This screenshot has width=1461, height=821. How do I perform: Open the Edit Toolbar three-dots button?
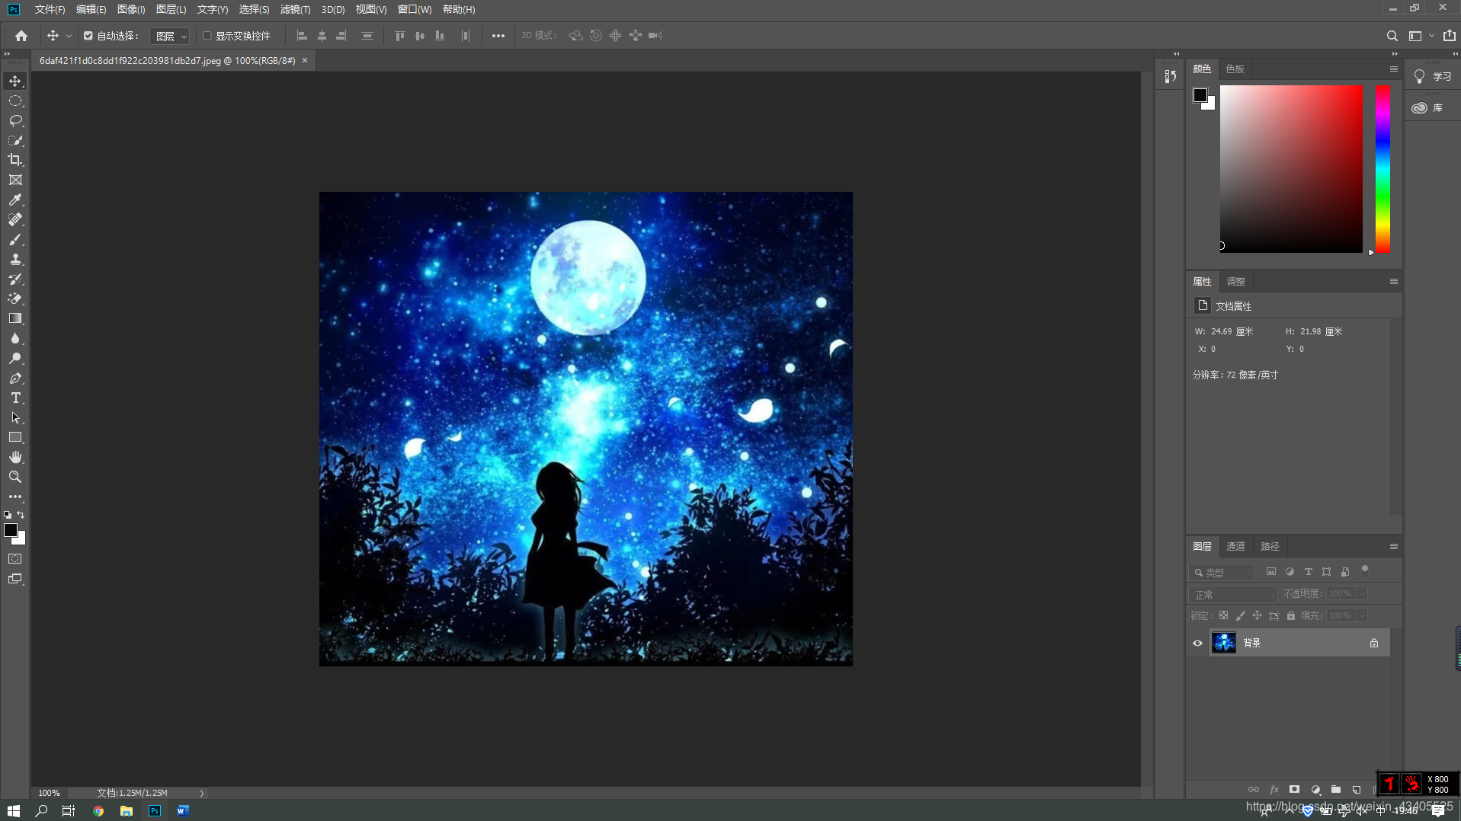[15, 497]
